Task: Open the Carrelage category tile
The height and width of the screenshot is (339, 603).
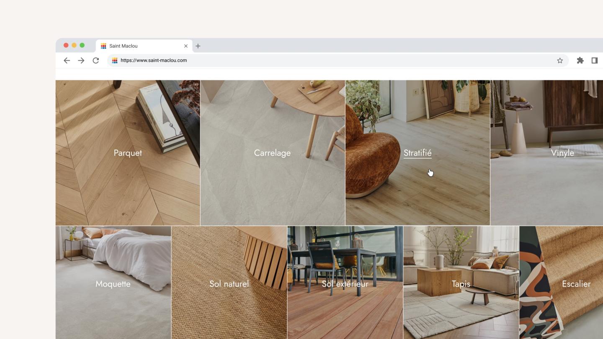Action: pos(273,153)
